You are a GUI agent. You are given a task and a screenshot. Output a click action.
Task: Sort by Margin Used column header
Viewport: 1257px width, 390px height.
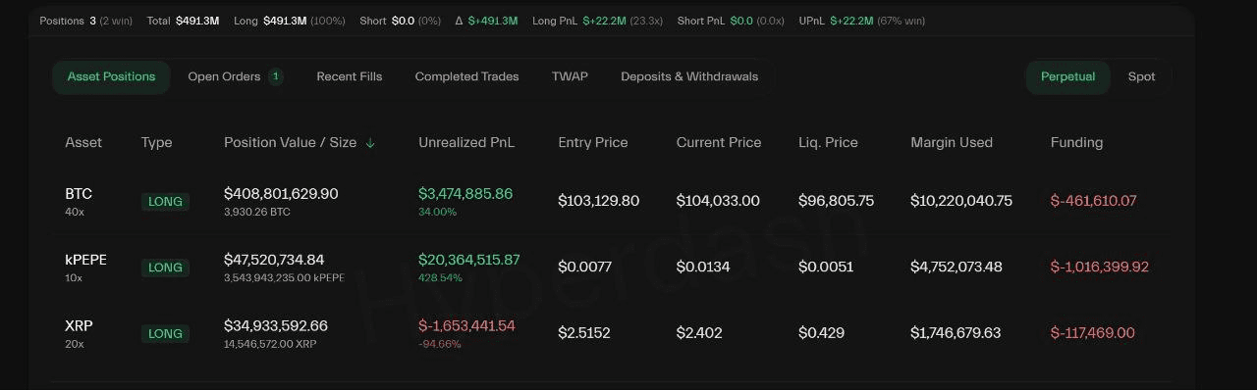click(x=952, y=142)
